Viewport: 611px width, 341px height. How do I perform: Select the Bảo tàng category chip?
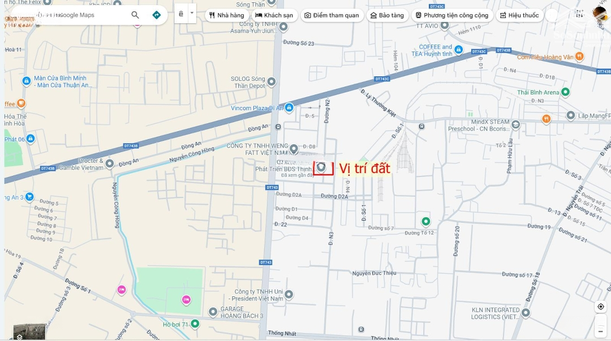(x=387, y=15)
